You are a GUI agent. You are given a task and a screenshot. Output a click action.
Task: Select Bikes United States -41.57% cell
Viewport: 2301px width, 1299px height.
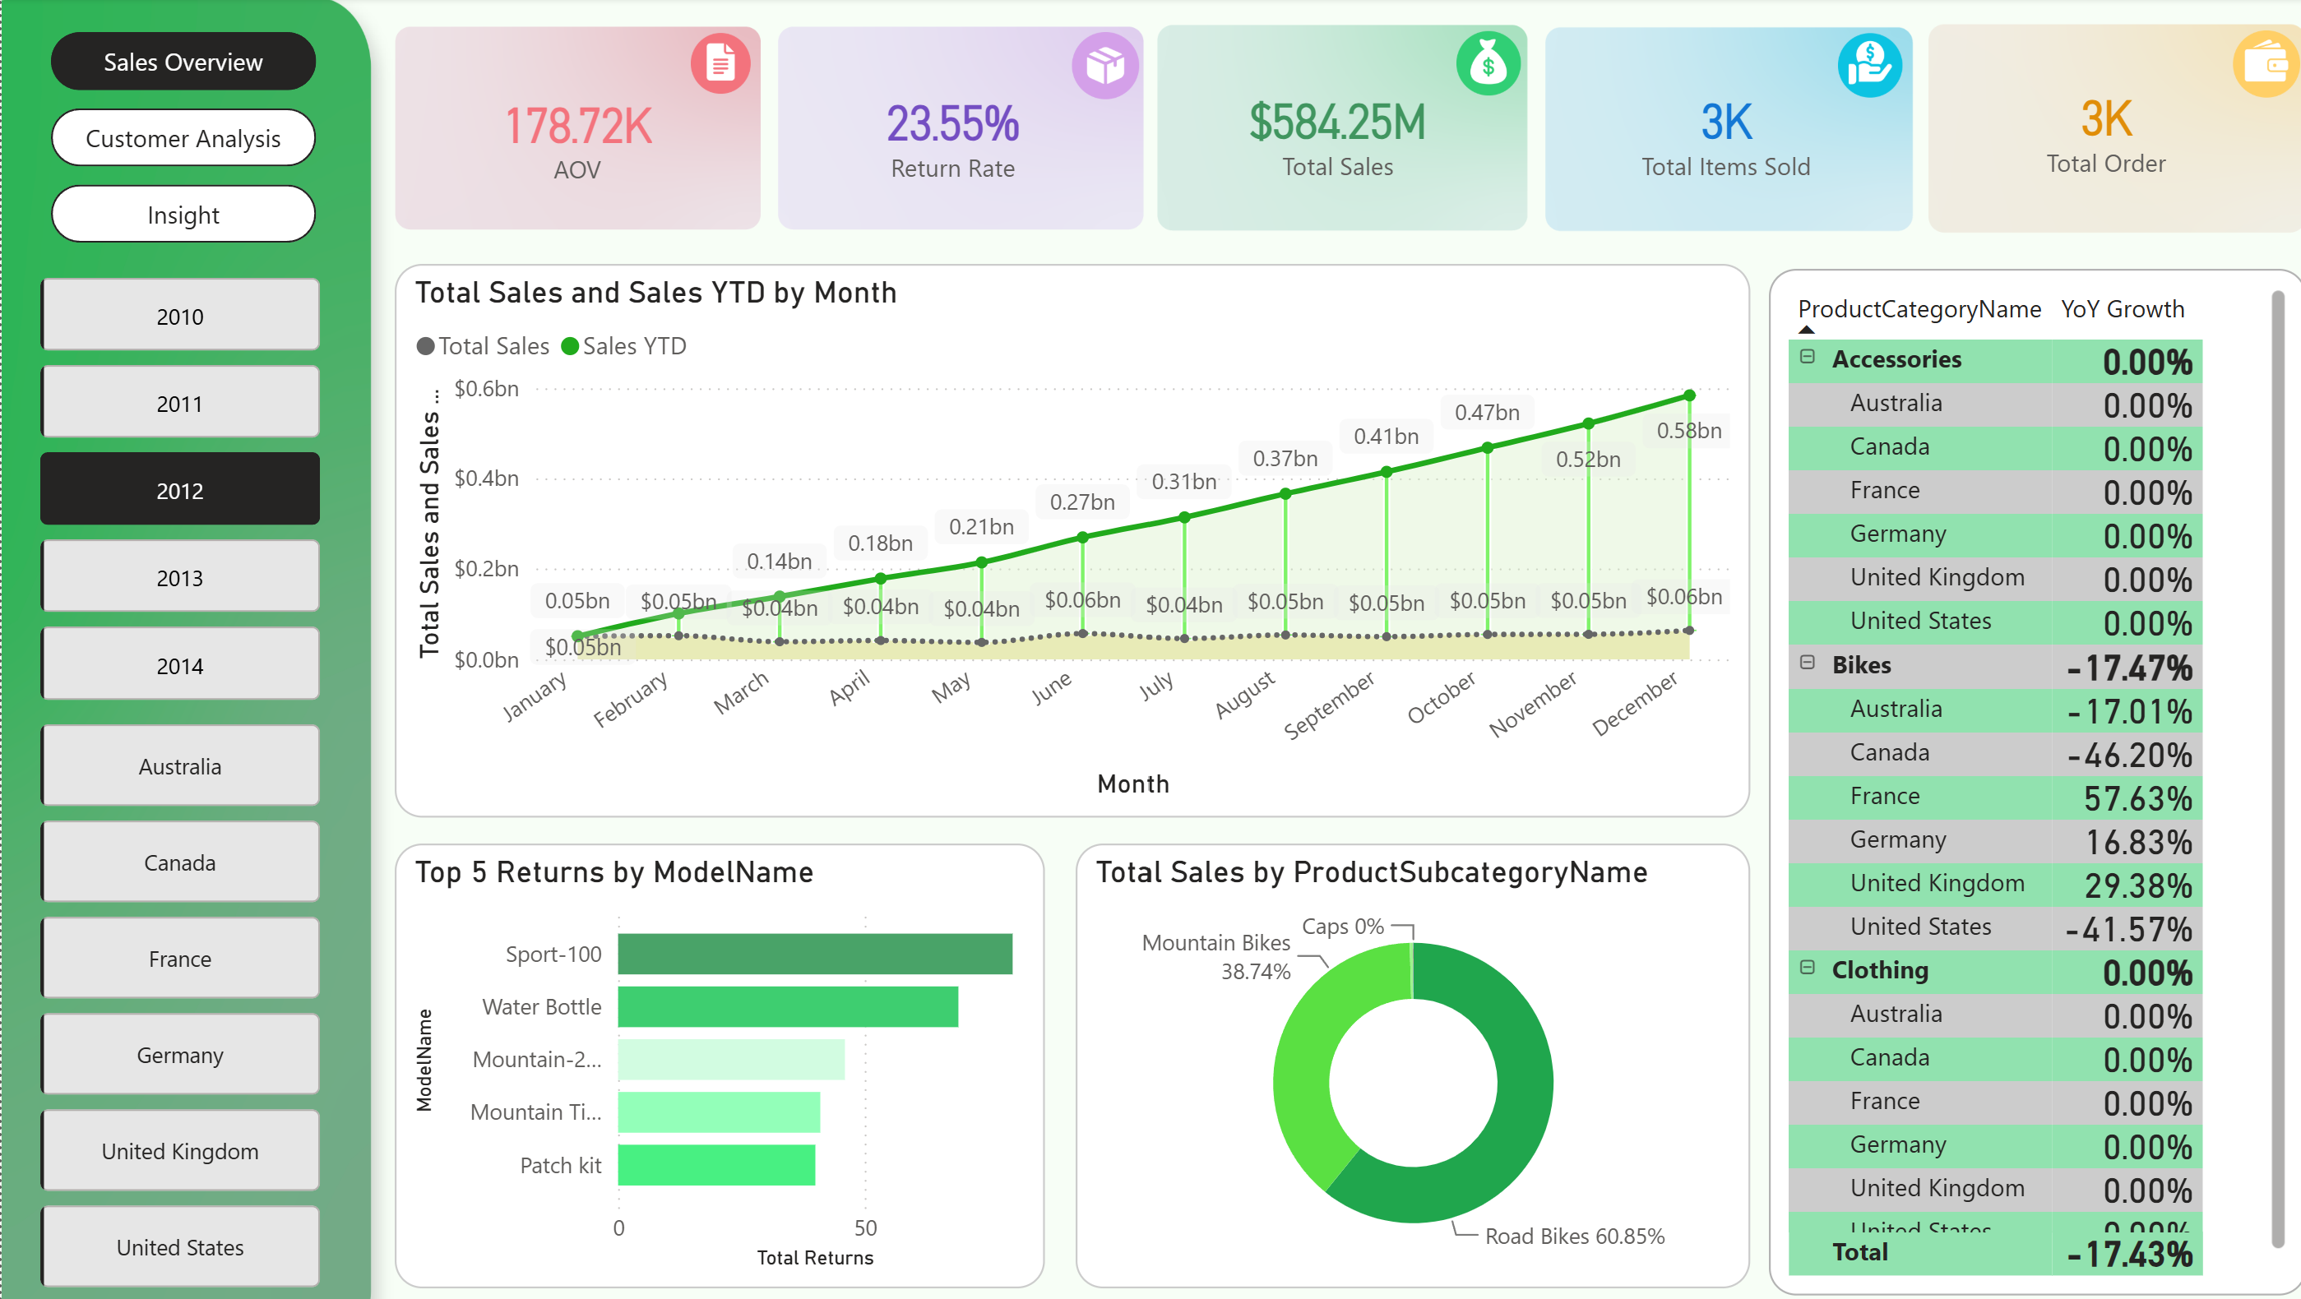click(x=2128, y=928)
